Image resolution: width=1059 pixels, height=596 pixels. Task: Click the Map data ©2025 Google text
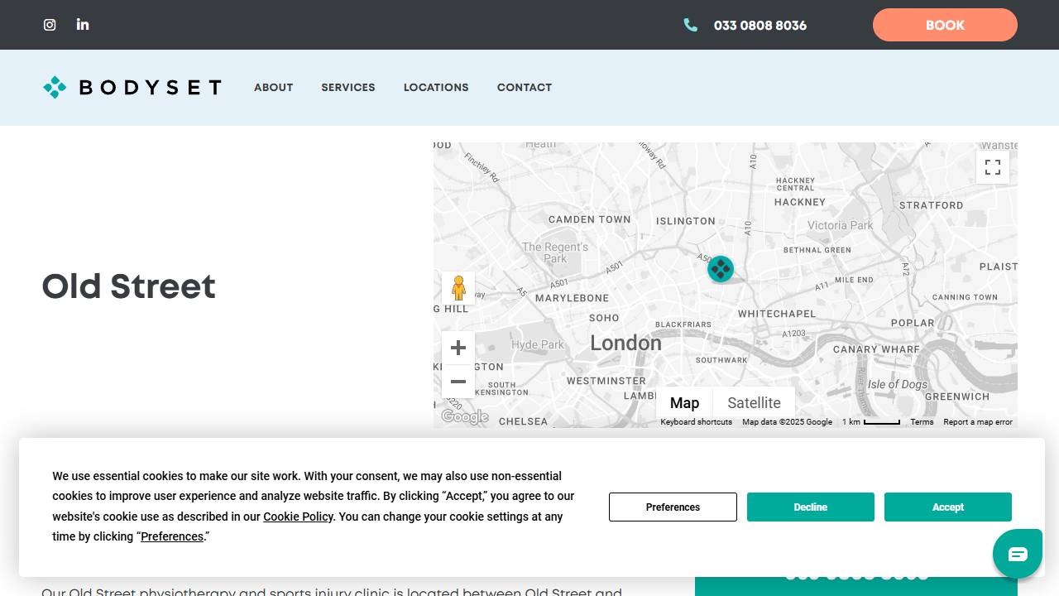(x=787, y=422)
